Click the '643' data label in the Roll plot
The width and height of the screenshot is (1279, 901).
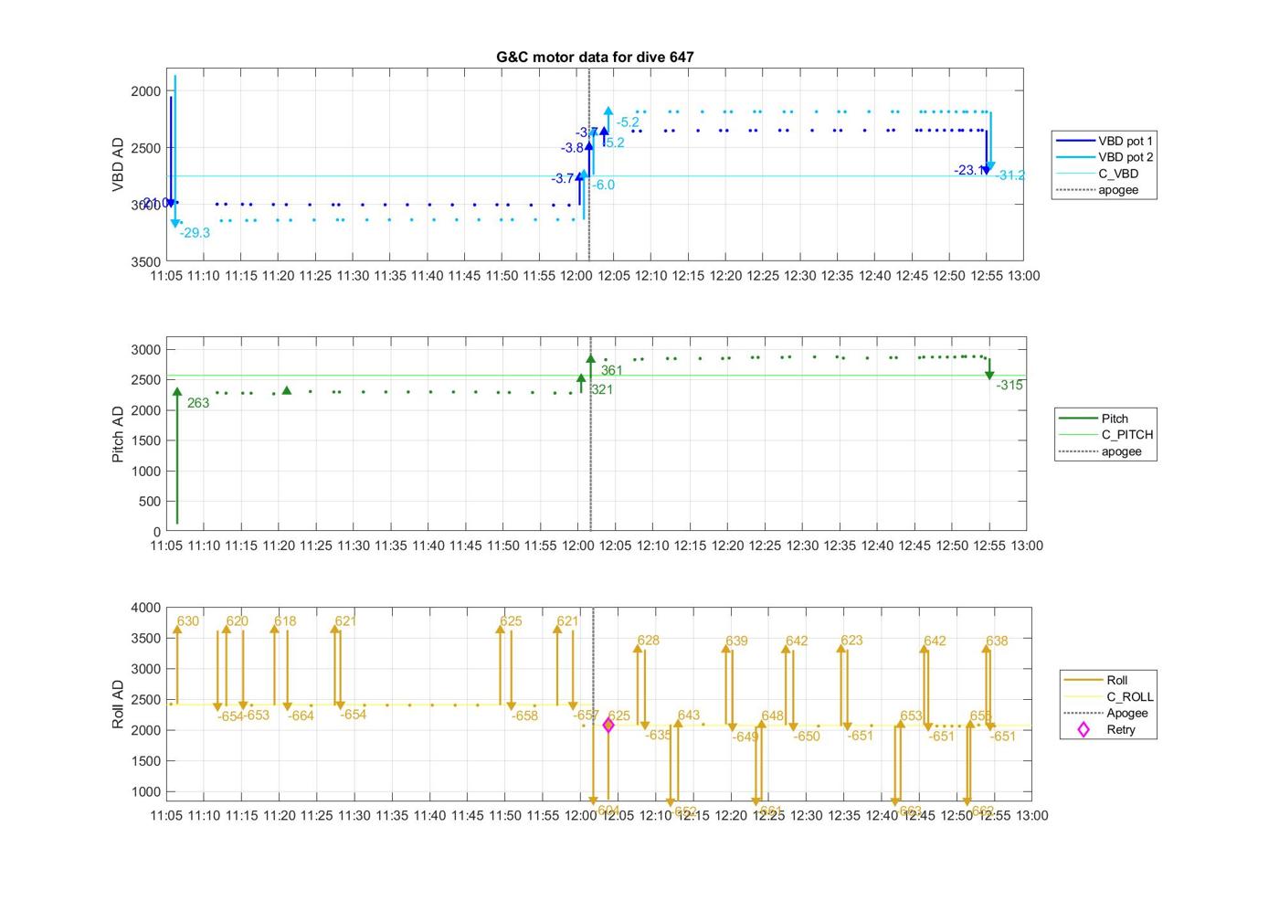[689, 715]
